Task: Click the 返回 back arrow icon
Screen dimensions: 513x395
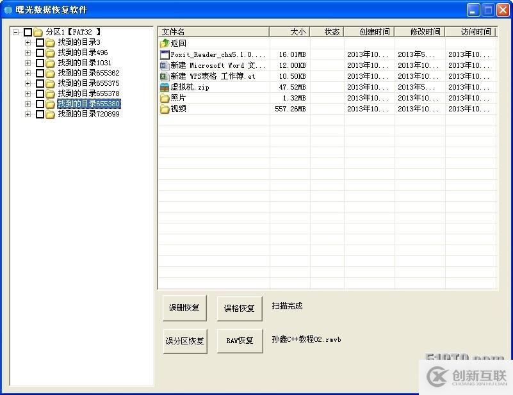Action: click(165, 44)
